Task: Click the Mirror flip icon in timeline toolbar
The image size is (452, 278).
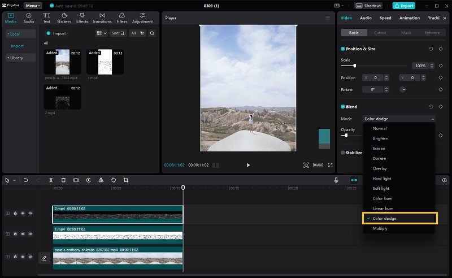Action: 101,180
